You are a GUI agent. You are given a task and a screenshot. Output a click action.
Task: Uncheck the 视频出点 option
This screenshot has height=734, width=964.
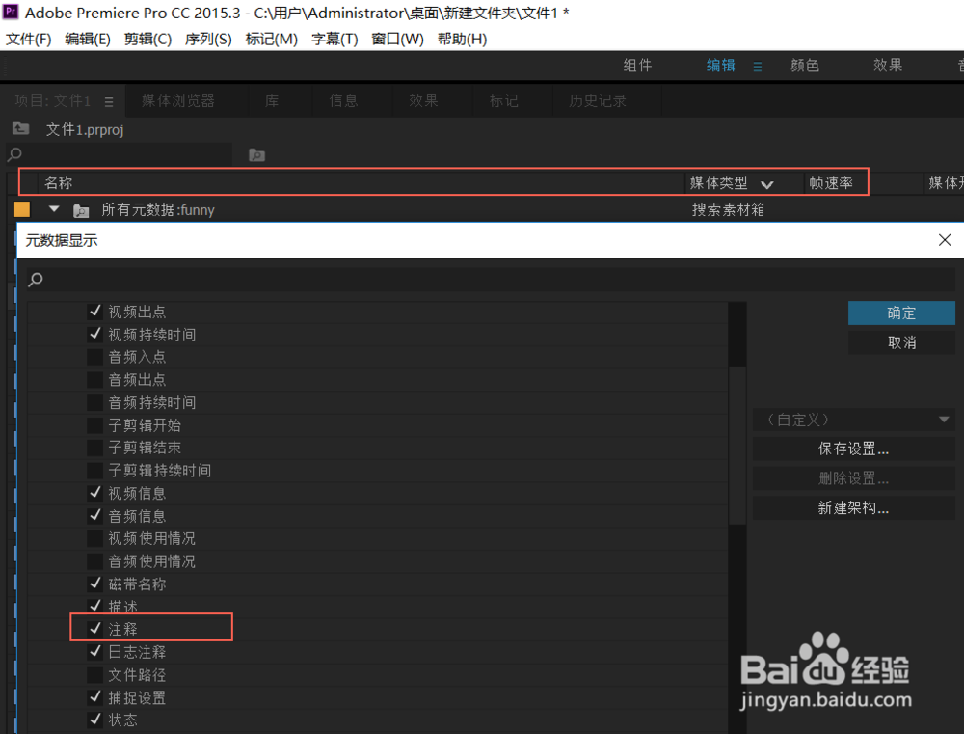click(94, 311)
